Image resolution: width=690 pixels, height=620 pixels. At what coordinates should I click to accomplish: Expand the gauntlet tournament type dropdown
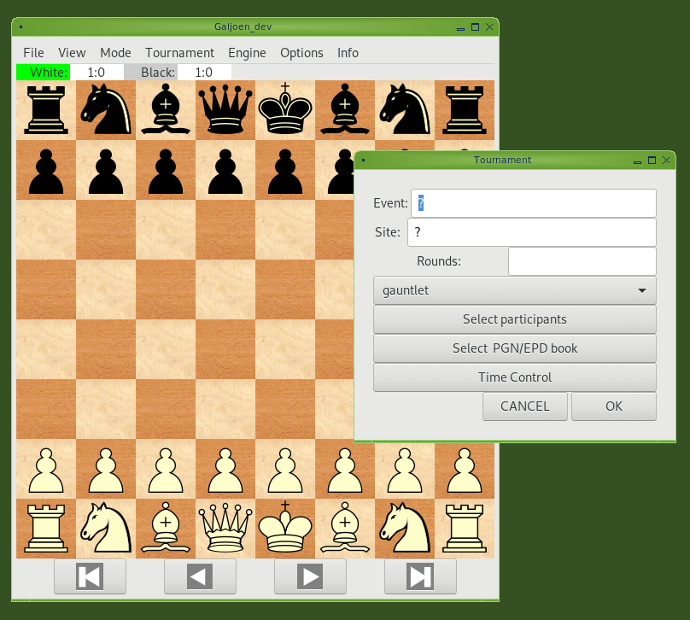click(x=514, y=290)
